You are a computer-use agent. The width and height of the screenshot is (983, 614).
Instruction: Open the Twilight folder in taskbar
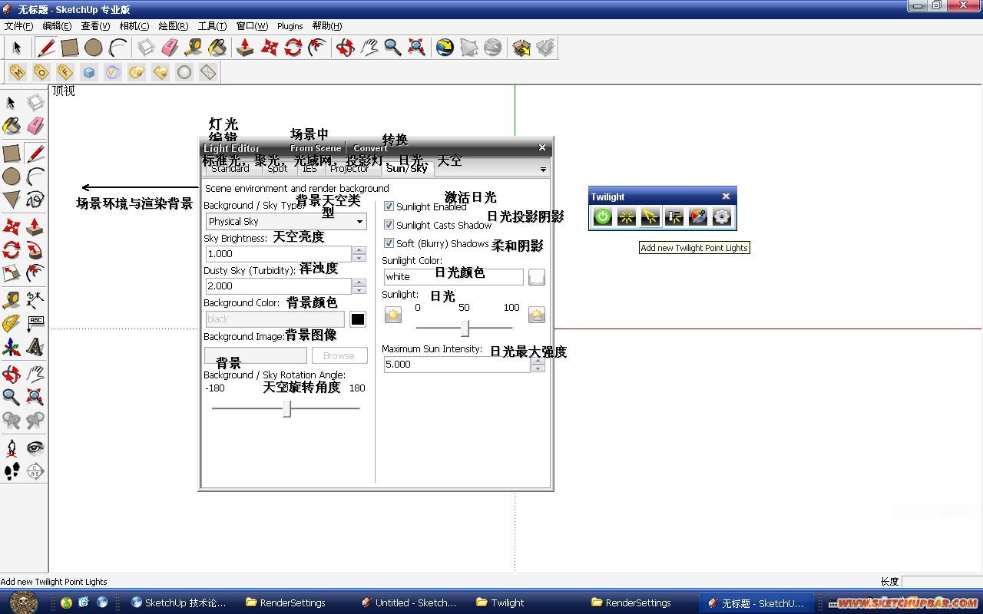(x=500, y=602)
